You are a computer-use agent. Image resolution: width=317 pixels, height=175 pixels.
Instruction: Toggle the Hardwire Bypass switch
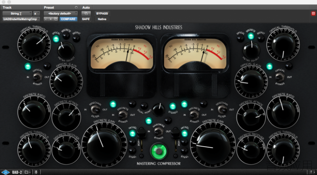[x=159, y=132]
